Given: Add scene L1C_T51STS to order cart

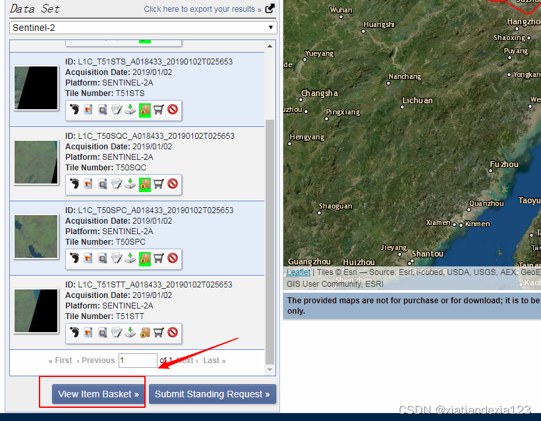Looking at the screenshot, I should pyautogui.click(x=158, y=110).
